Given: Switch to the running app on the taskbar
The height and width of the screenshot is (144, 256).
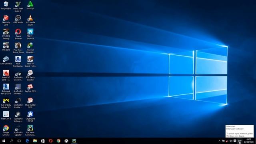Looking at the screenshot, I should (74, 141).
